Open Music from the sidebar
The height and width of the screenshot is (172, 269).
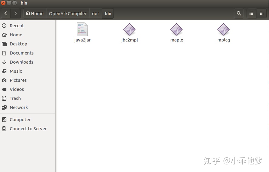28,71
